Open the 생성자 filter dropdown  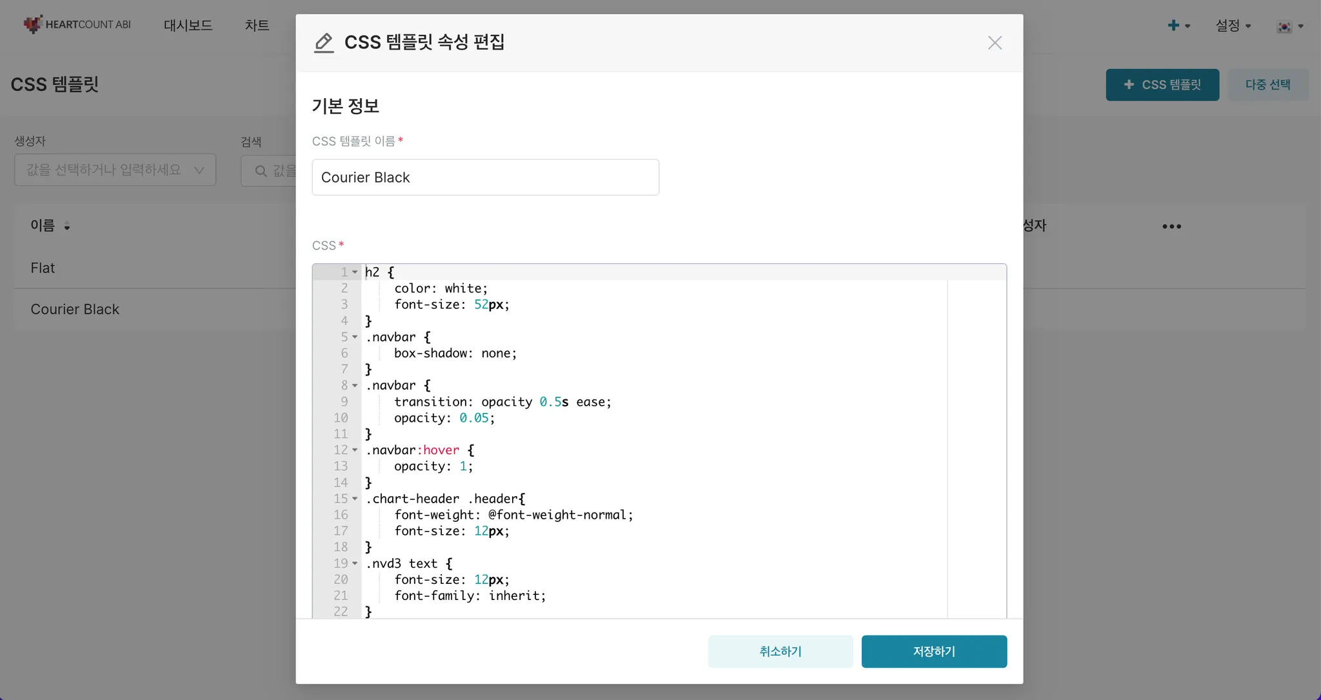pos(115,170)
